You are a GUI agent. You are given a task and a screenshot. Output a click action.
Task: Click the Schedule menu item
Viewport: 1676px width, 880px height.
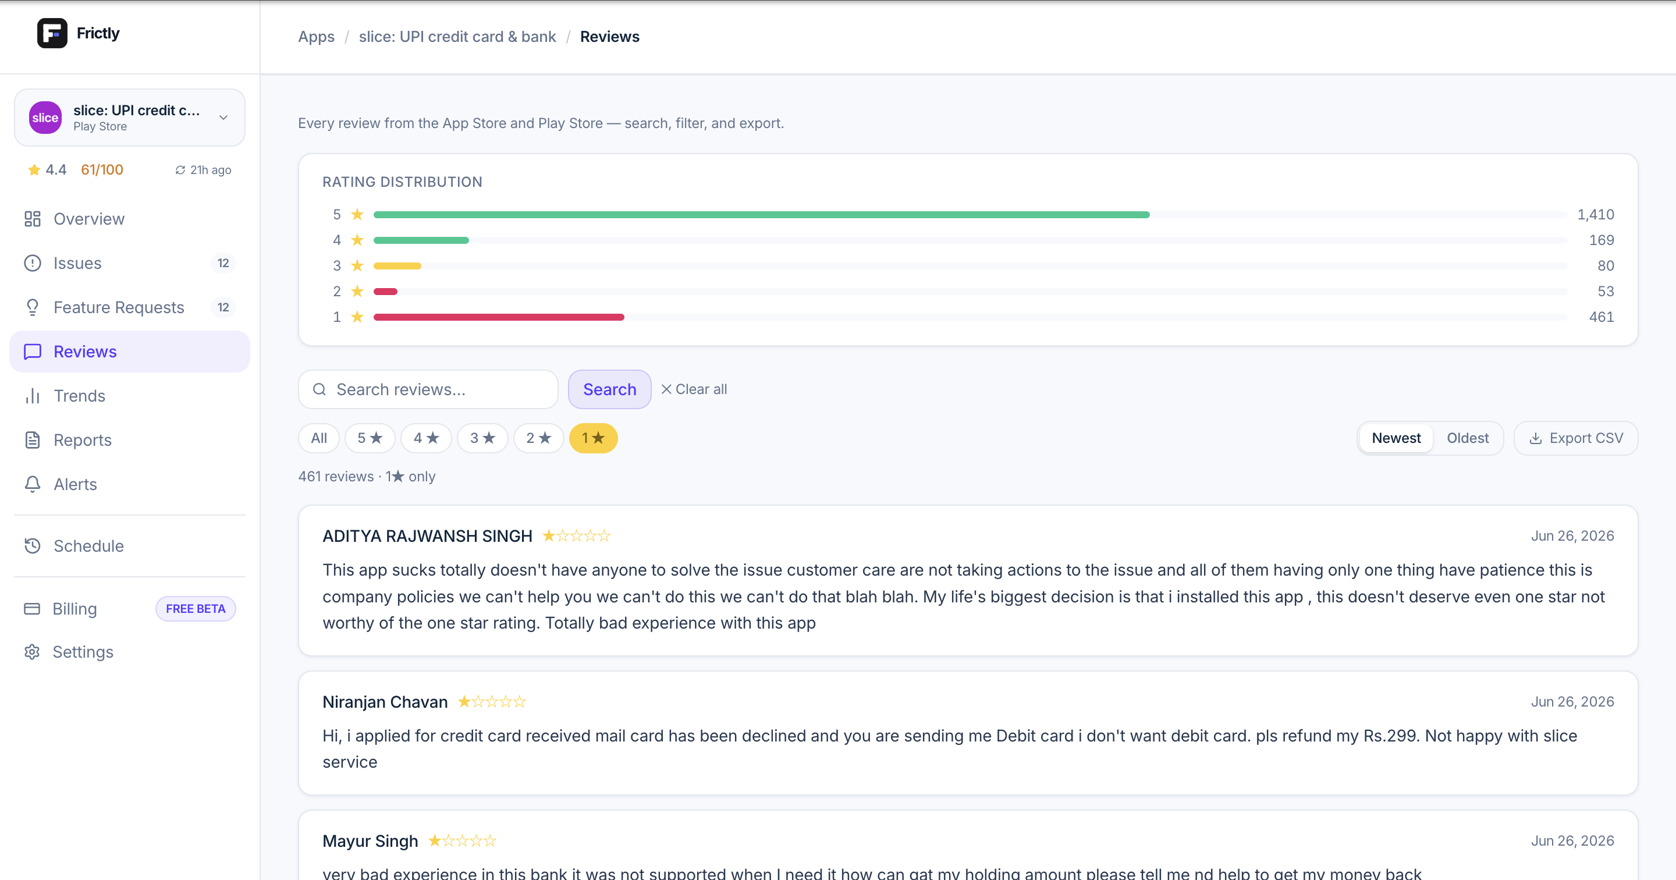[x=129, y=545]
